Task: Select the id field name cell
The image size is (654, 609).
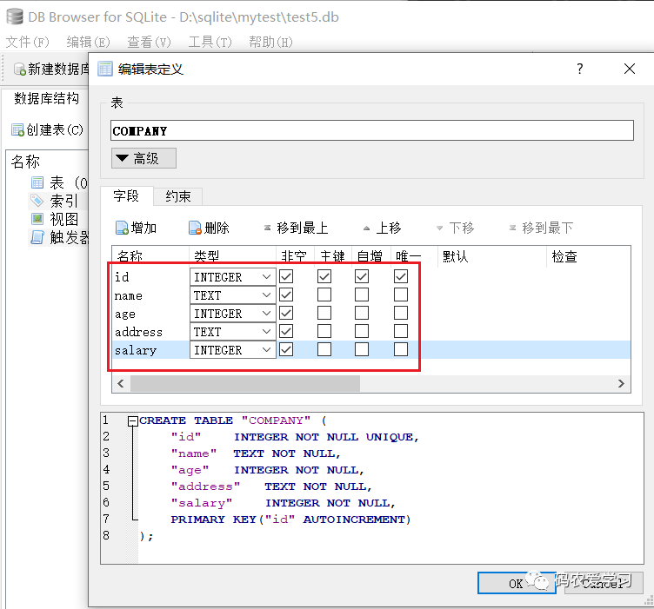Action: click(x=151, y=276)
